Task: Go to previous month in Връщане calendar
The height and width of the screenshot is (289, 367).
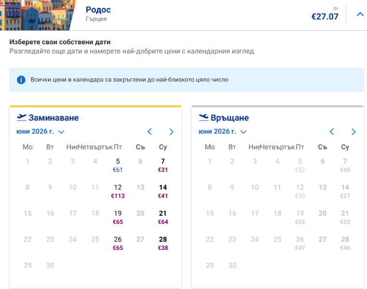Action: [x=332, y=131]
